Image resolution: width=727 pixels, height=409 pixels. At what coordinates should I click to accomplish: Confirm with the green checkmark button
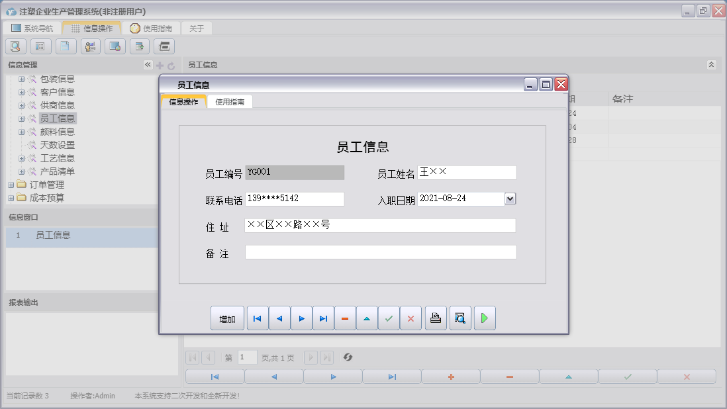pos(389,318)
